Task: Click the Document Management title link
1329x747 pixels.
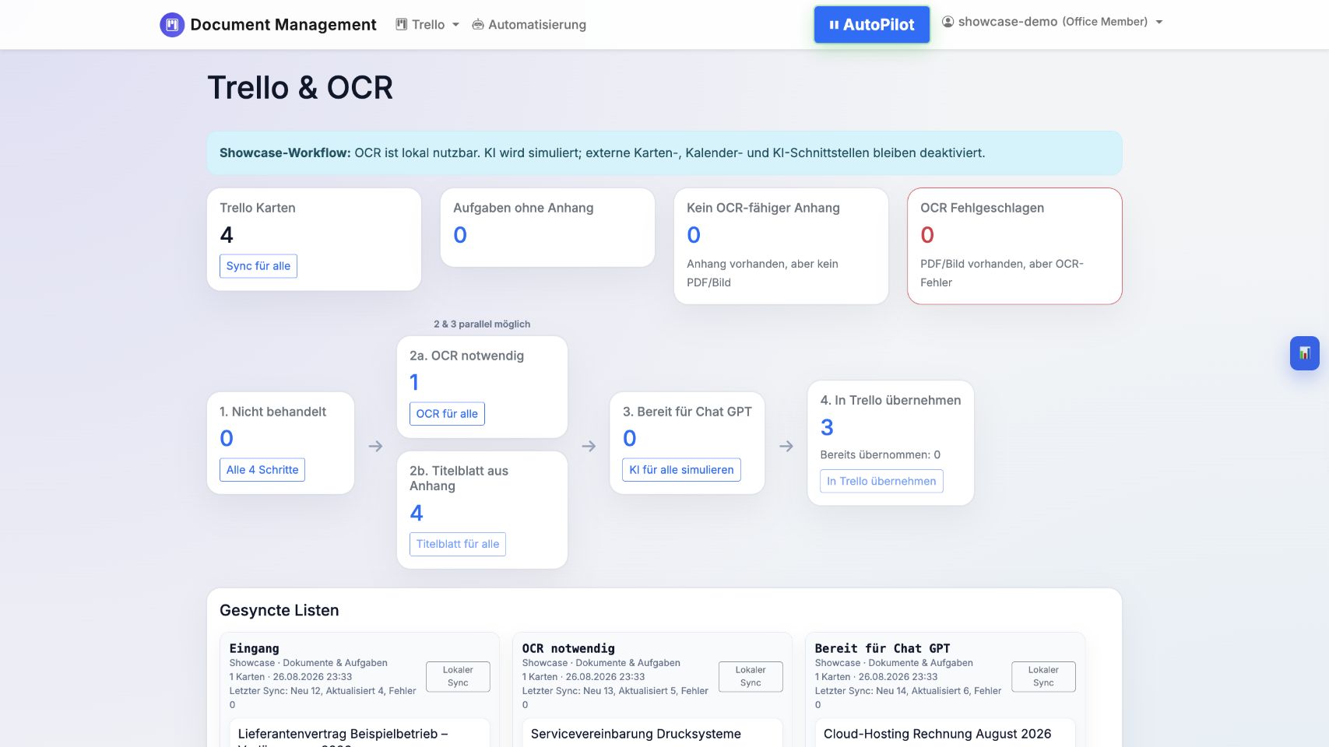Action: click(x=283, y=25)
